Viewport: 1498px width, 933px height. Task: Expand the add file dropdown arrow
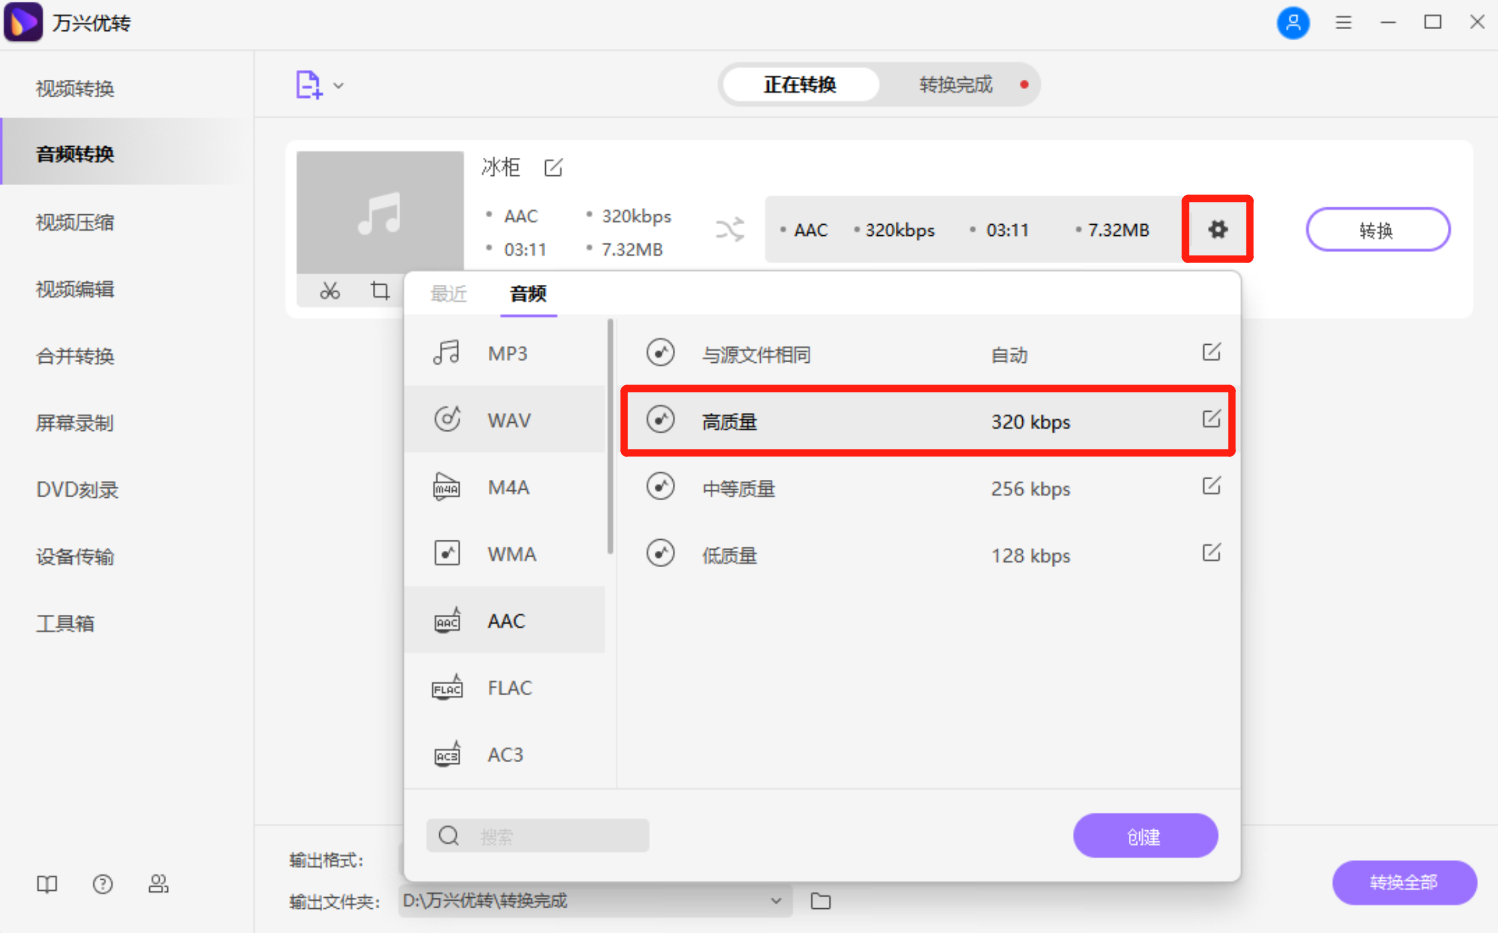pyautogui.click(x=338, y=85)
